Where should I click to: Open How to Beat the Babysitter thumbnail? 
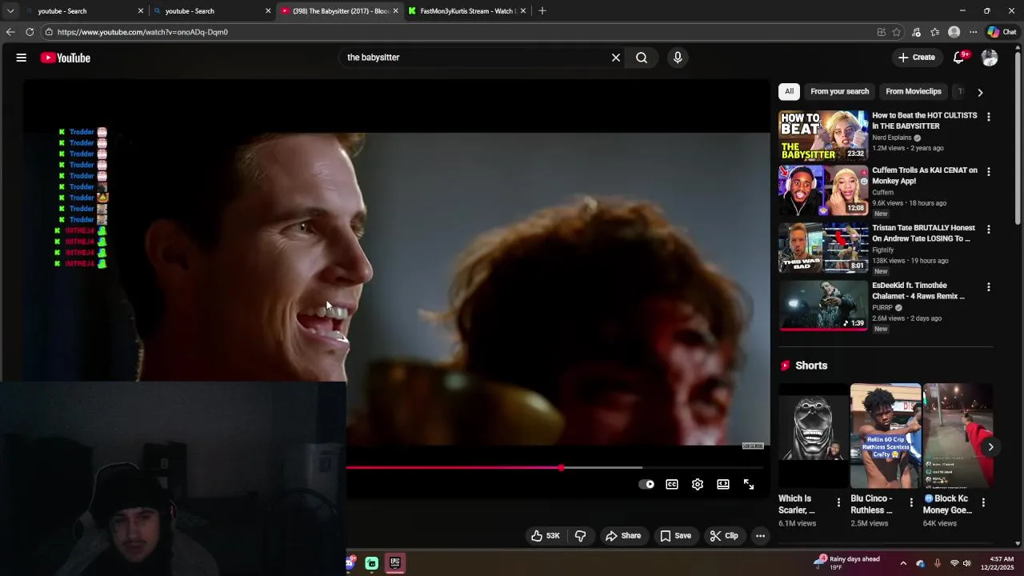click(823, 135)
